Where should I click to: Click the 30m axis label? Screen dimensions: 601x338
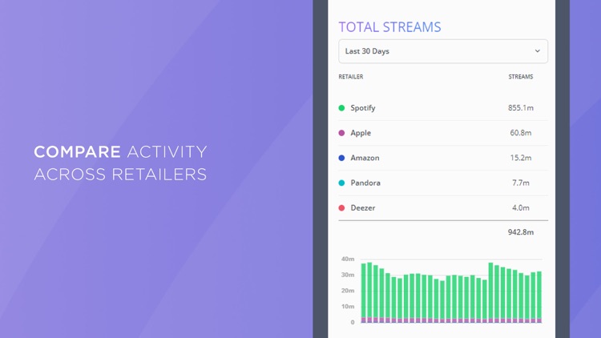click(348, 275)
